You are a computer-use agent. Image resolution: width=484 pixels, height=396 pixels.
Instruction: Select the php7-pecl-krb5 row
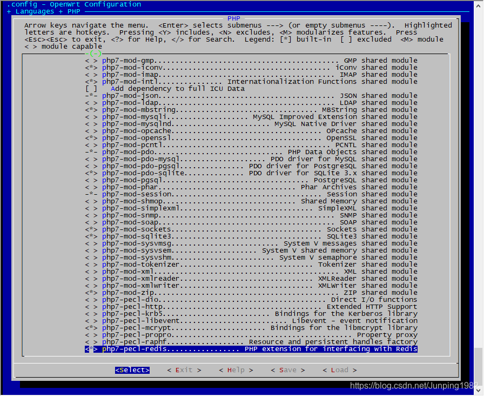pos(251,314)
